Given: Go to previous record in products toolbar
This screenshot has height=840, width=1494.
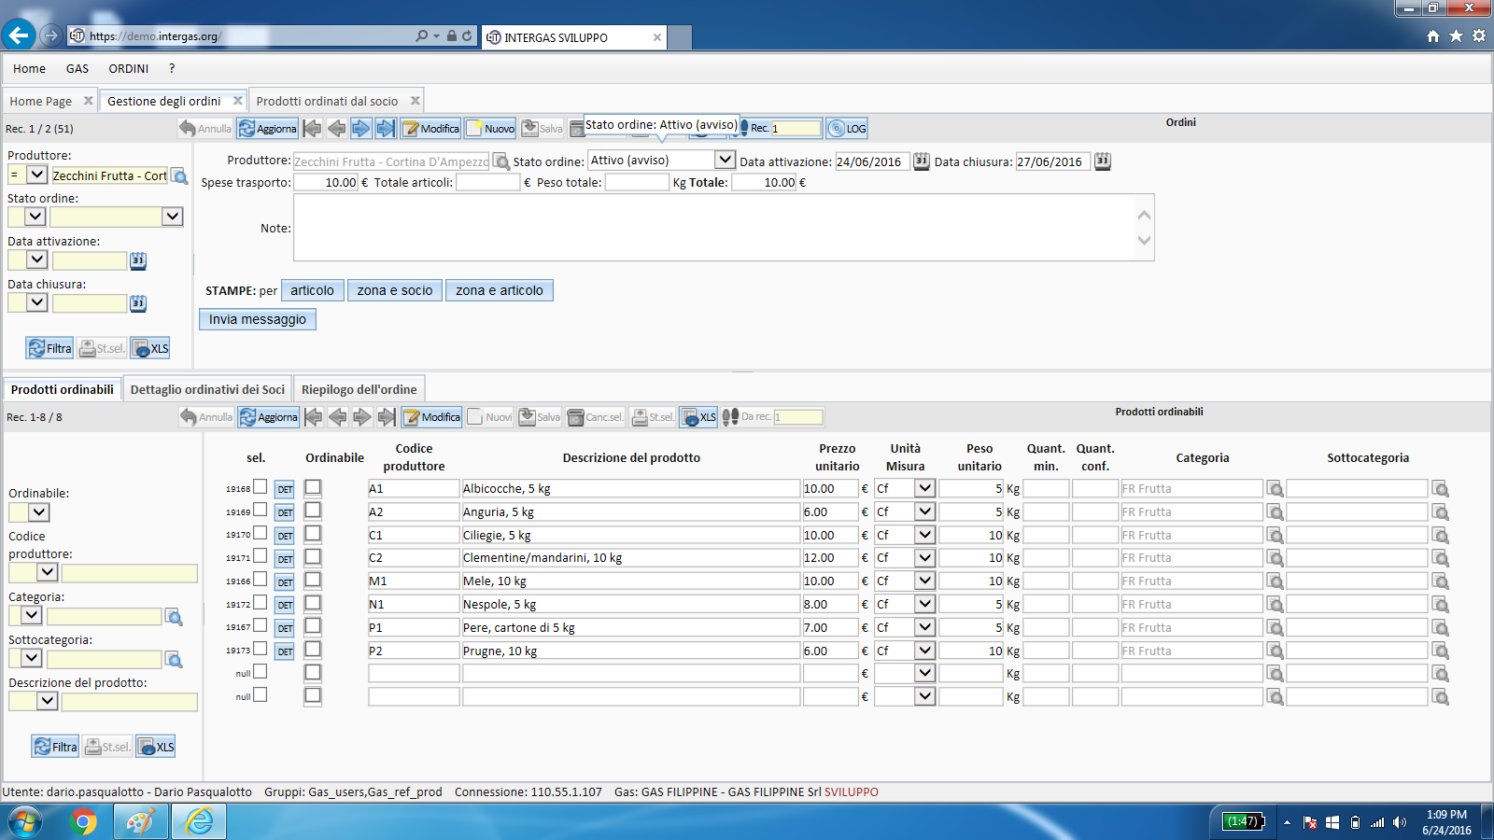Looking at the screenshot, I should [x=338, y=417].
